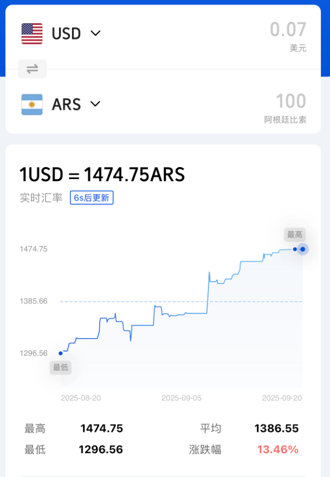Click the 6s后更新 refresh badge

click(x=92, y=198)
